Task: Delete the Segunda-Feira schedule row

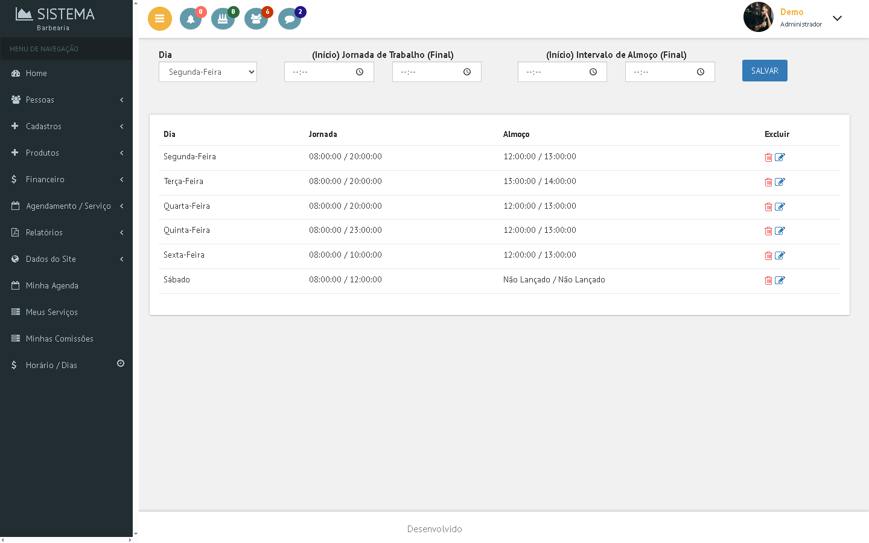Action: [x=768, y=157]
